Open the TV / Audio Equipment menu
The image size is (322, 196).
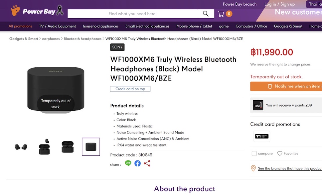tap(57, 26)
